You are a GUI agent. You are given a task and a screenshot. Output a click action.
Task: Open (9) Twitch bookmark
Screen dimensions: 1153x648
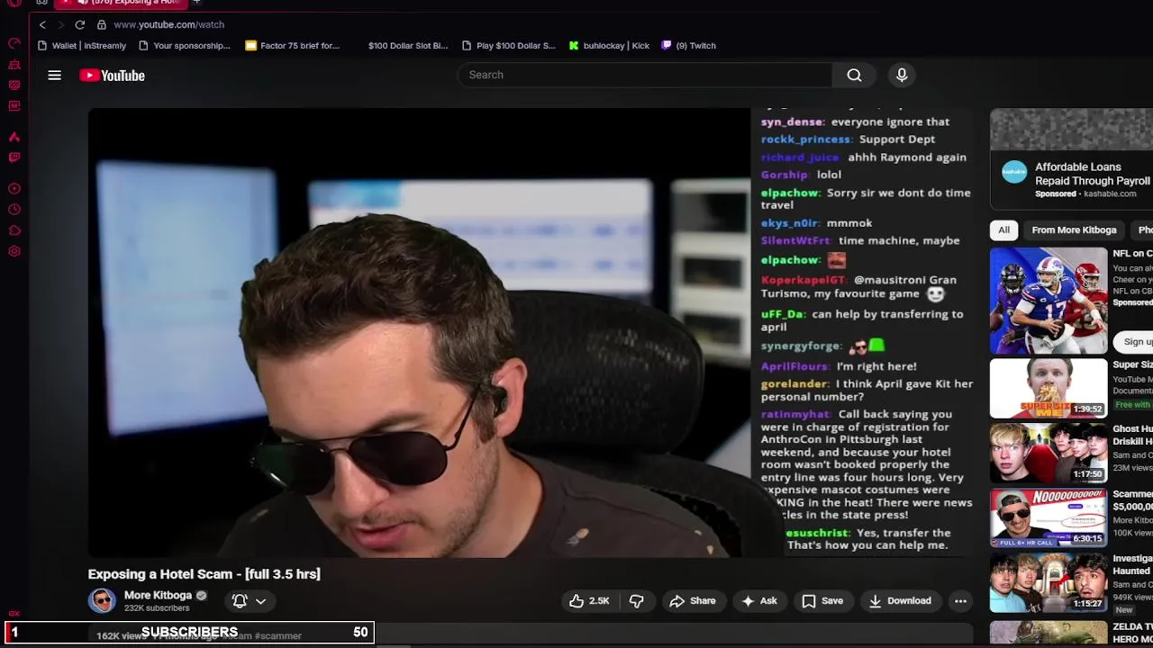(x=688, y=46)
